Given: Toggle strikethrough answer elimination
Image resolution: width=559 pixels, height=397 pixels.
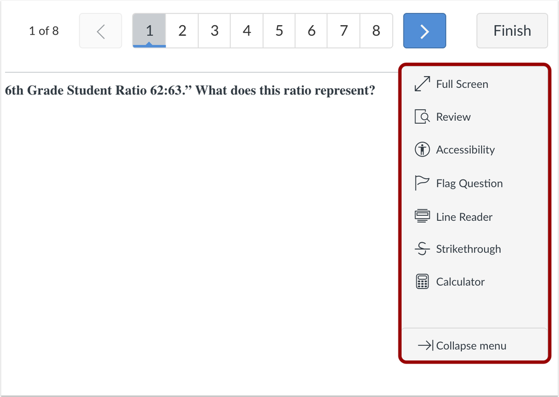Looking at the screenshot, I should 468,249.
